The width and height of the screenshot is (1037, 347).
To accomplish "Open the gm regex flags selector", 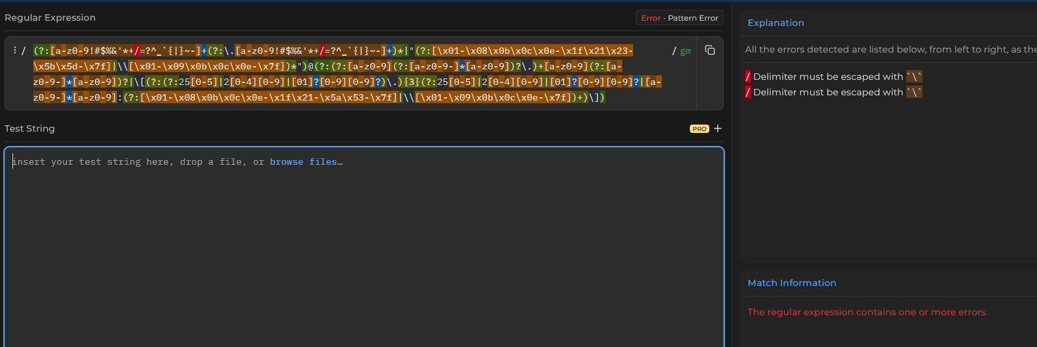I will (x=685, y=51).
